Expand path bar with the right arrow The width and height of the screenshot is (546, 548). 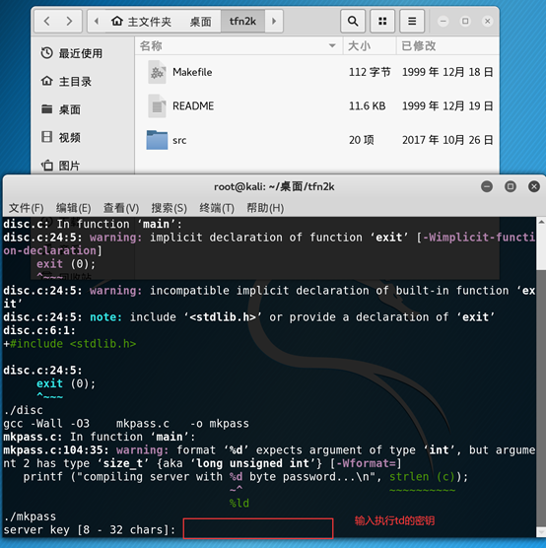click(x=274, y=22)
